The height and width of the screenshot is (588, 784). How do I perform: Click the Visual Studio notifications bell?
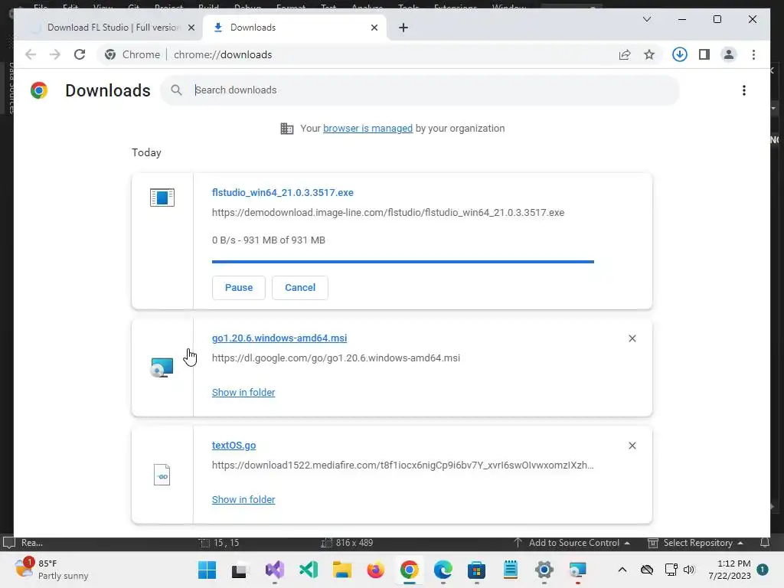pos(765,543)
